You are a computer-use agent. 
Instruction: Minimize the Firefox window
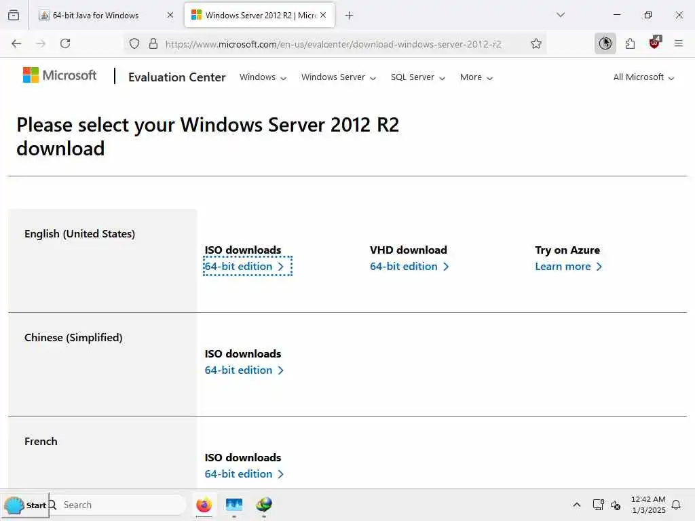(616, 15)
